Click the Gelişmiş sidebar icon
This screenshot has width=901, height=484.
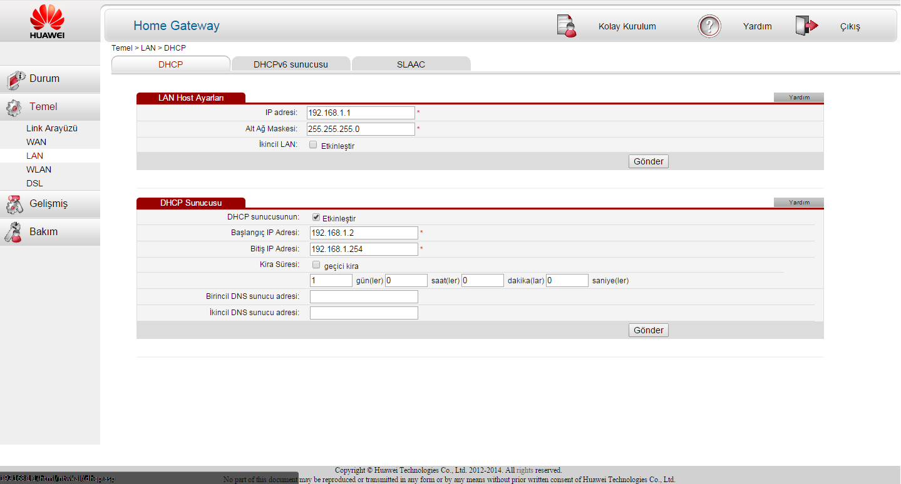click(x=14, y=204)
